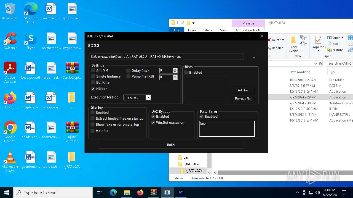The height and width of the screenshot is (198, 353).
Task: Toggle Win.Def exclusion checkbox
Action: click(x=153, y=123)
